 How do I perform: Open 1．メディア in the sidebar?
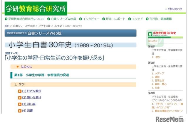coord(158,73)
